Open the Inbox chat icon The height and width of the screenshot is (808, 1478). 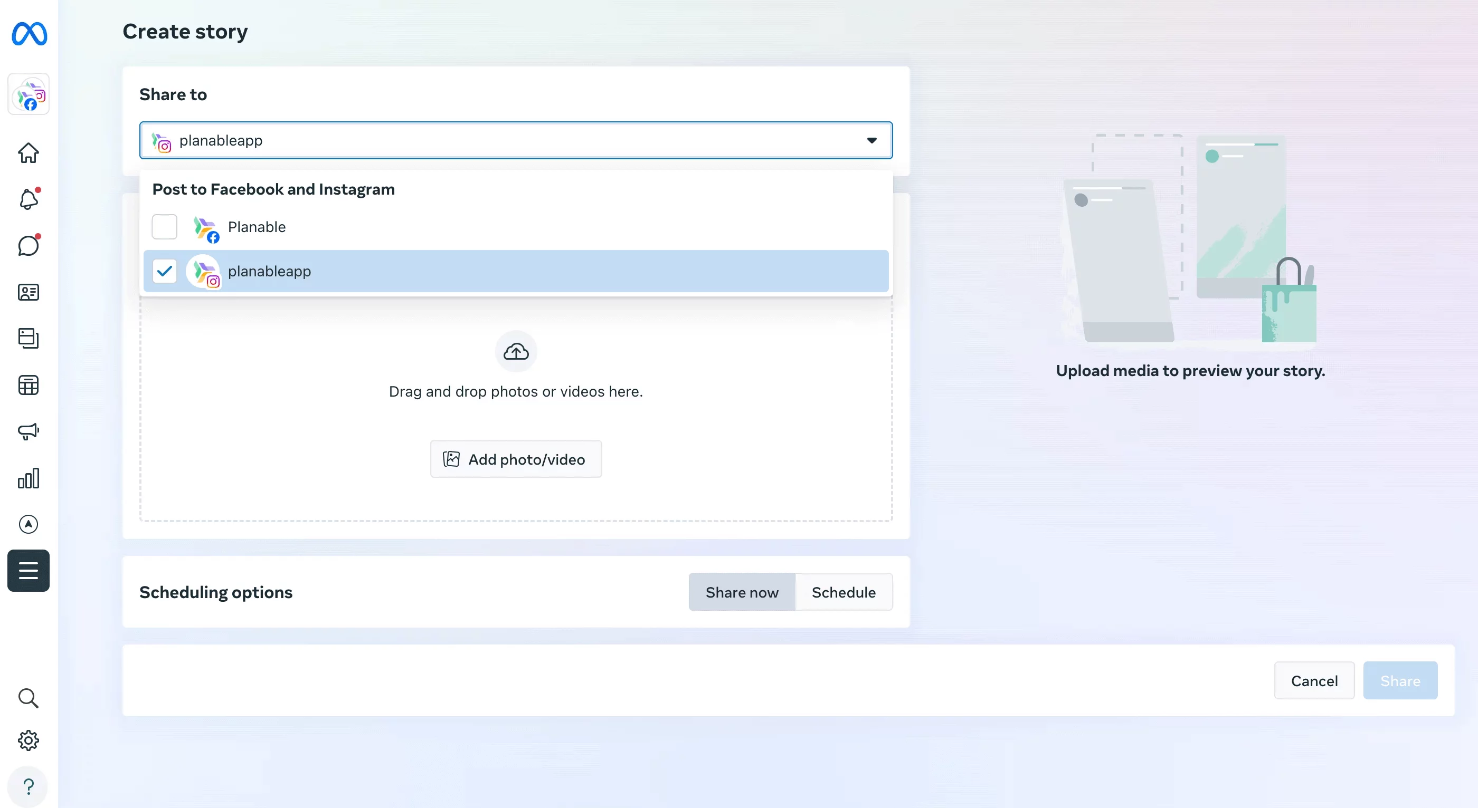[28, 245]
